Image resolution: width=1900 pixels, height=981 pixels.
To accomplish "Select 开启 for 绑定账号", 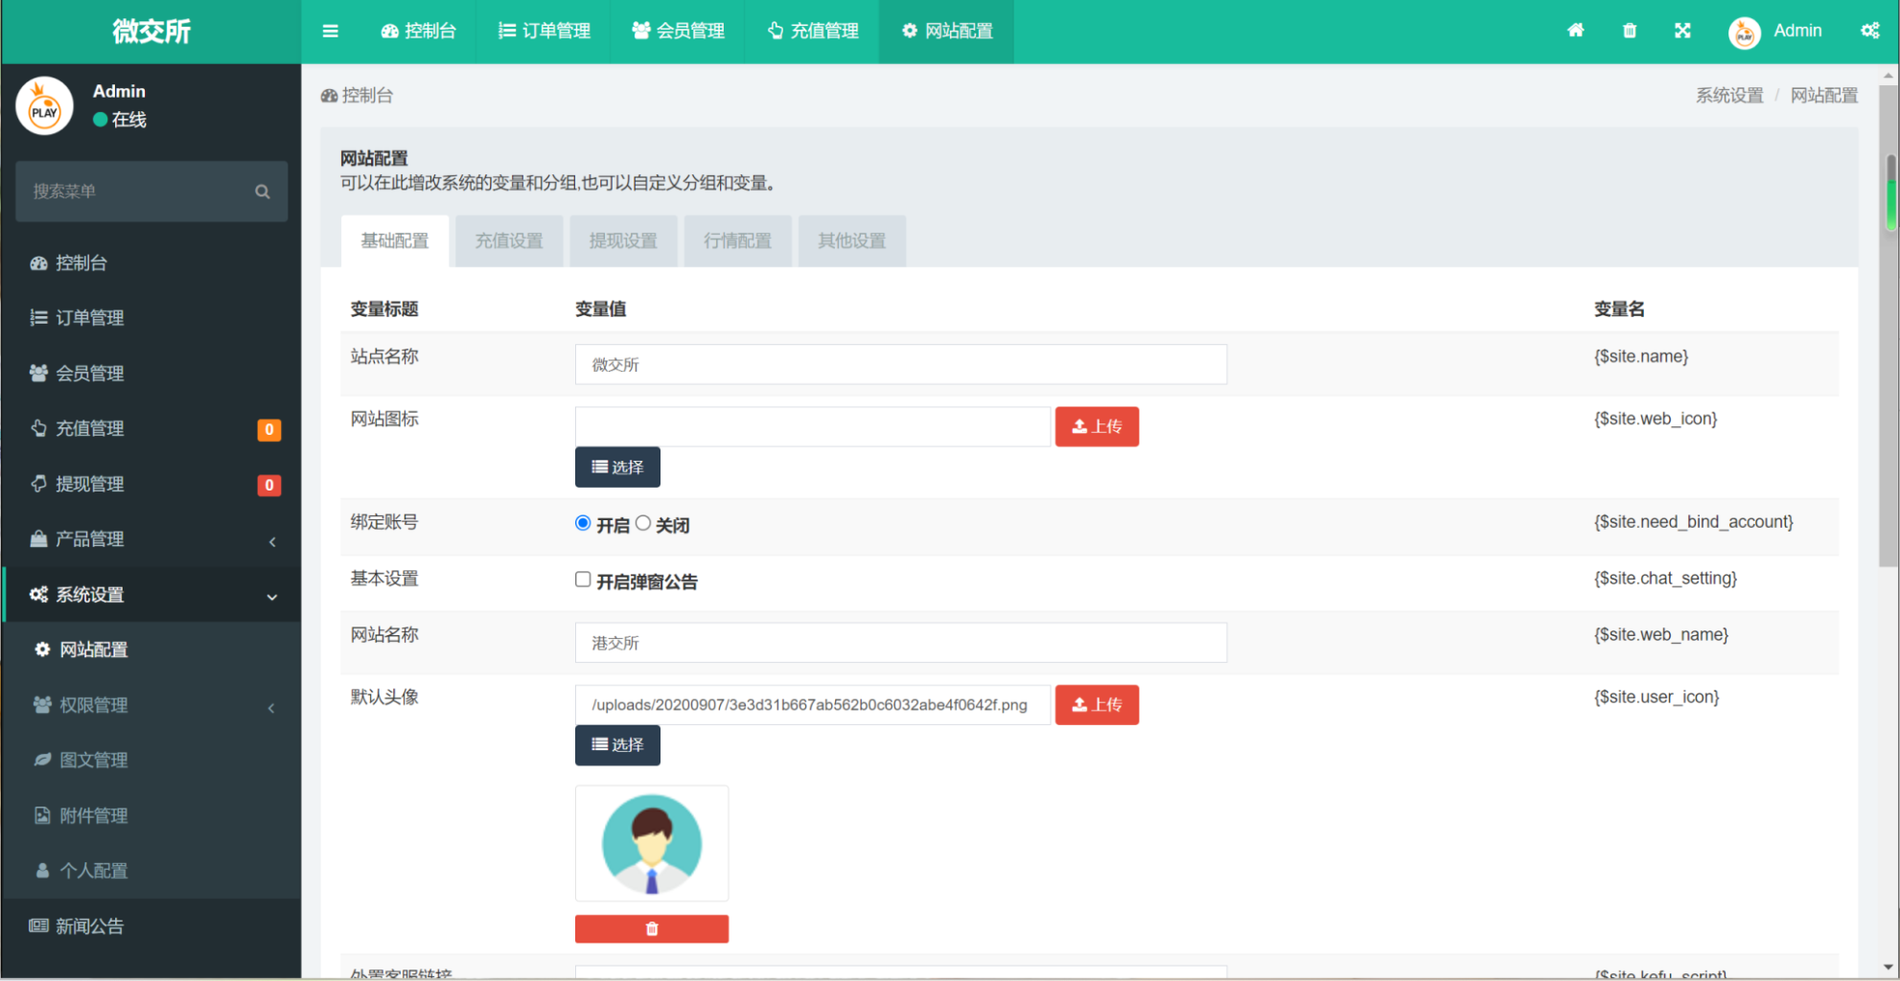I will coord(582,523).
